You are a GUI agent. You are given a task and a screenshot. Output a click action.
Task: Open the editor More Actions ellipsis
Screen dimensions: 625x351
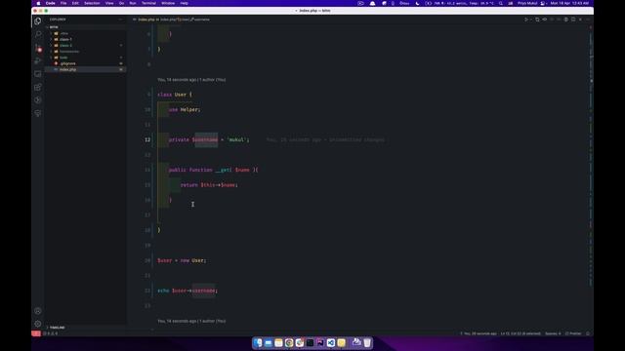(588, 19)
